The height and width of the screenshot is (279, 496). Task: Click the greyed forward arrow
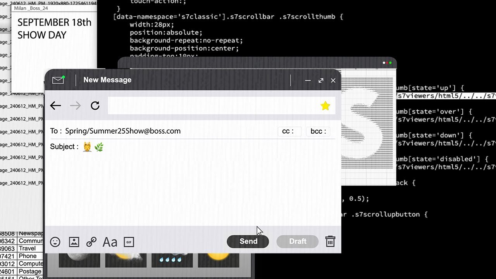(x=75, y=105)
